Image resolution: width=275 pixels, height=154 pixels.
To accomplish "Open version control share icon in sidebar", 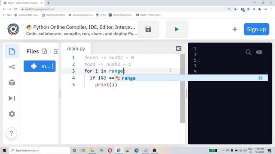I will 12,67.
